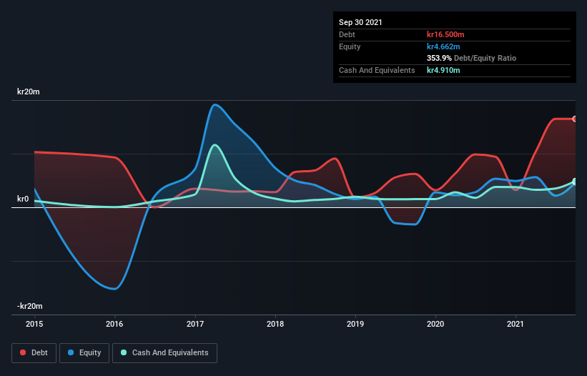Select the 2016 x-axis label
The height and width of the screenshot is (376, 587).
(114, 324)
